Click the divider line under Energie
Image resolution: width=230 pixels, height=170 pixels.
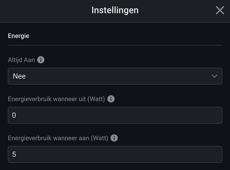click(115, 45)
